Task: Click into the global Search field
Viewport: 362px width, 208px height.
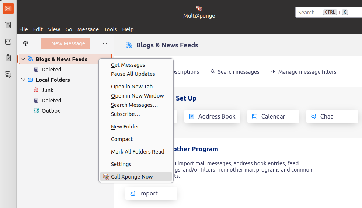Action: tap(328, 12)
